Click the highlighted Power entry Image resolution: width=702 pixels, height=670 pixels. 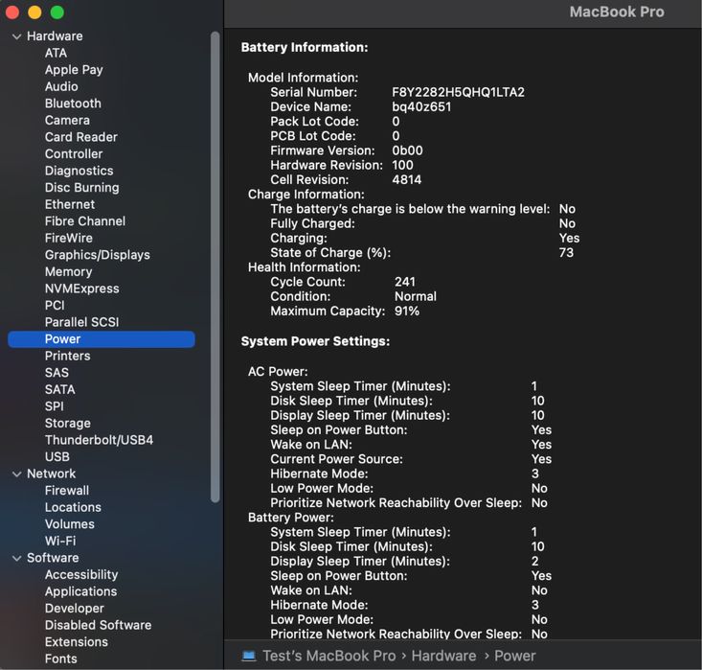pos(102,338)
